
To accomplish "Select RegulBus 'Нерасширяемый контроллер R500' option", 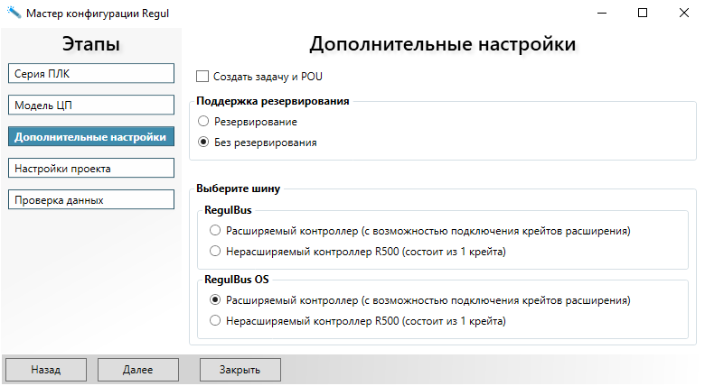I will pos(215,252).
